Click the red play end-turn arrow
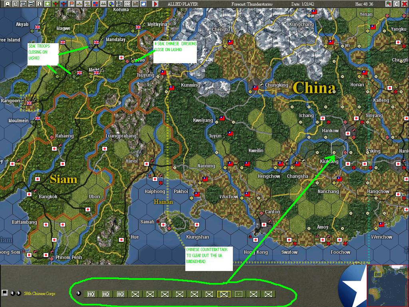The width and height of the screenshot is (409, 307). [155, 4]
